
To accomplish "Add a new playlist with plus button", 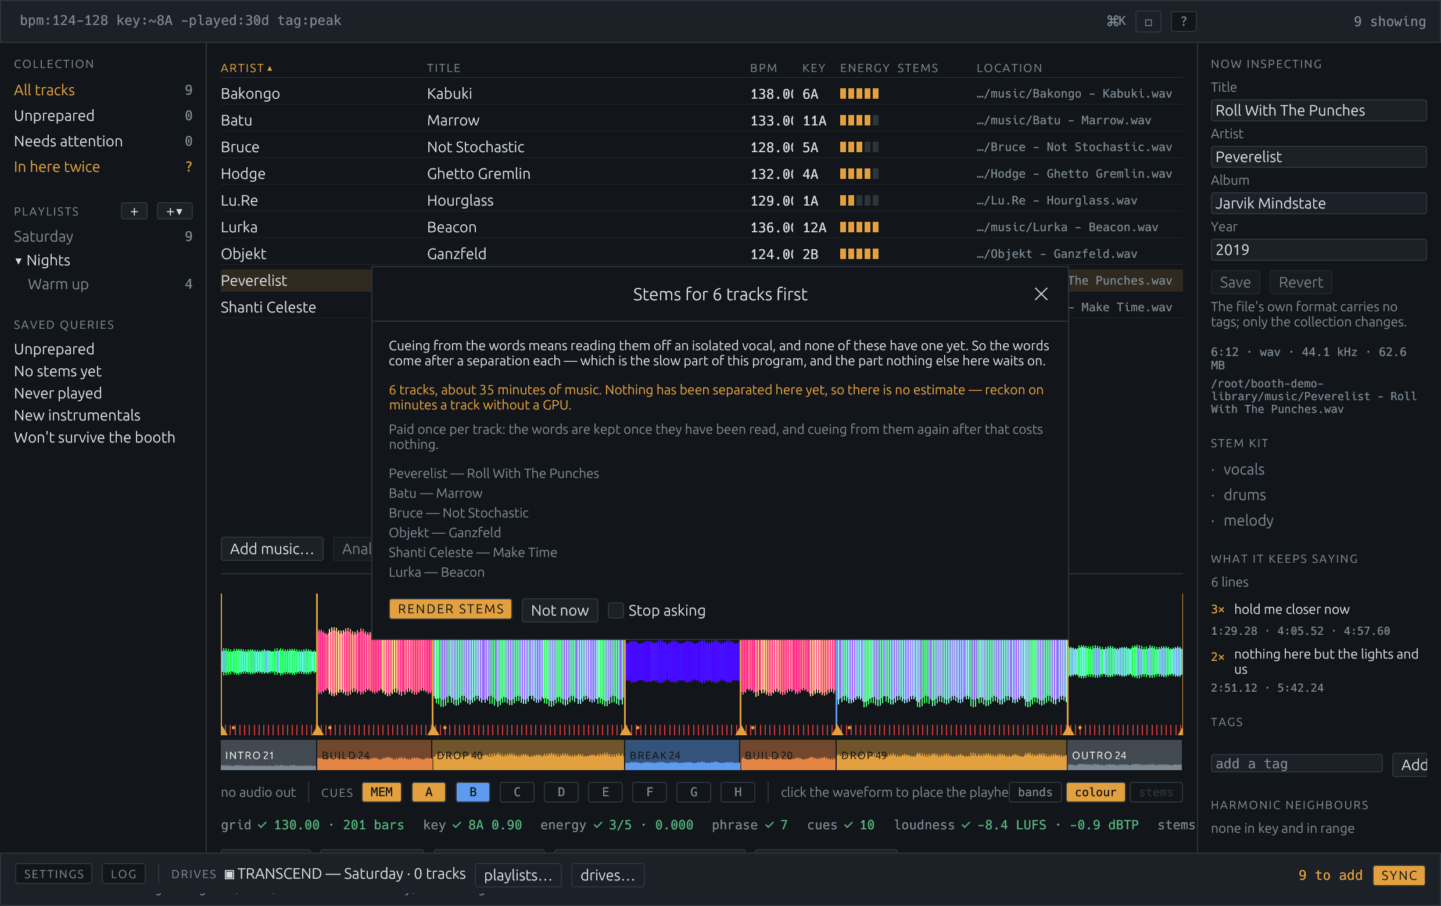I will pos(134,211).
